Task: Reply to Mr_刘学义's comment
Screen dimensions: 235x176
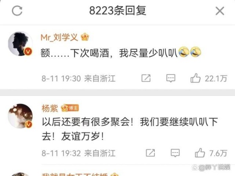Action: (171, 78)
